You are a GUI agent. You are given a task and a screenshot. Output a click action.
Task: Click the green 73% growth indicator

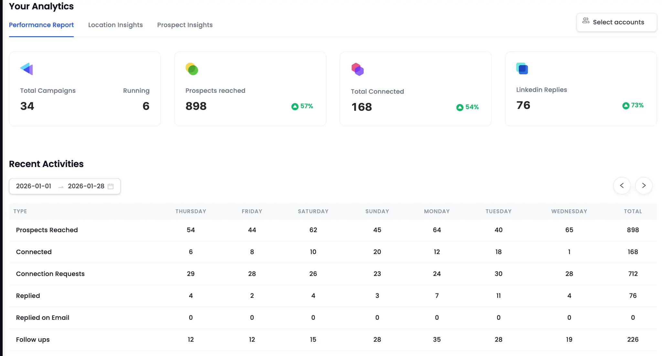pos(633,105)
